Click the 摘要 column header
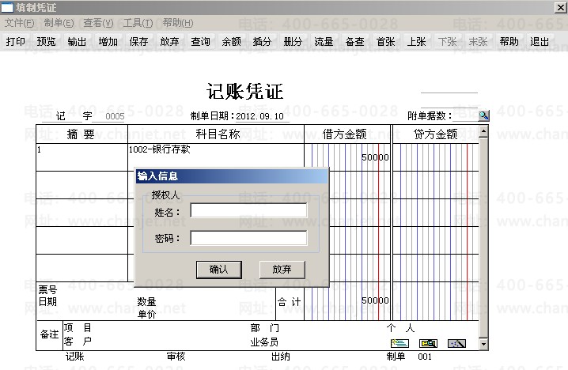 pyautogui.click(x=81, y=134)
